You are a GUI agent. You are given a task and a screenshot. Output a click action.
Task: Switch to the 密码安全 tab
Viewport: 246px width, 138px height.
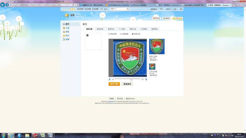point(155,29)
